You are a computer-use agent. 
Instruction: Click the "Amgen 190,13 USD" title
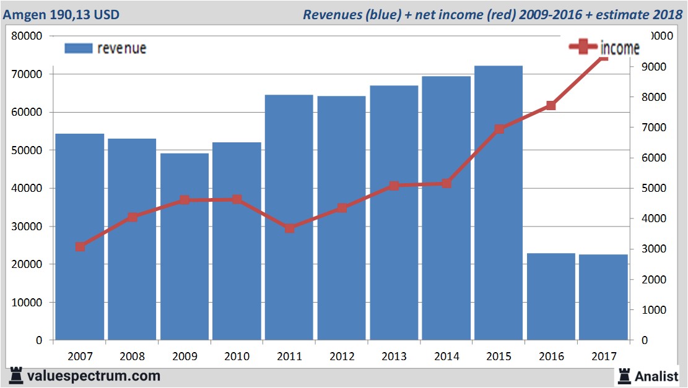61,14
